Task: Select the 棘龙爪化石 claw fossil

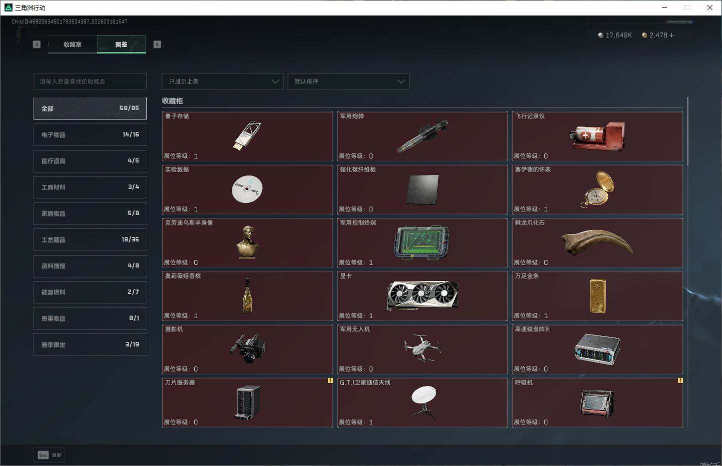Action: (x=597, y=242)
